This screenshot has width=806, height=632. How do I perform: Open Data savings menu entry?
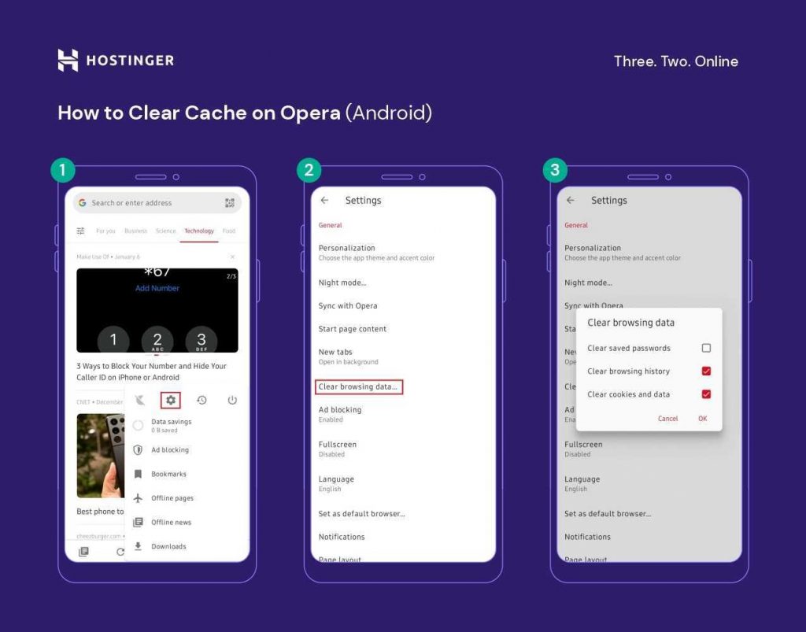(x=171, y=425)
